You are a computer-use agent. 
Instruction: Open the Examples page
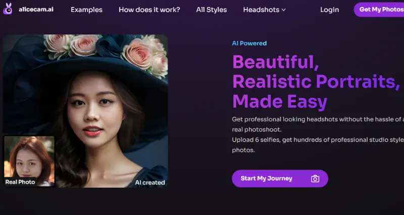click(x=86, y=10)
